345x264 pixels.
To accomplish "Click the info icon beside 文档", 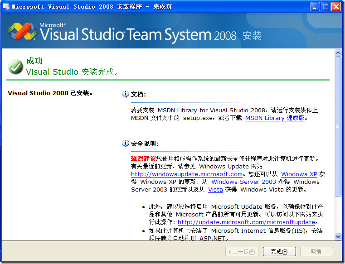I will pyautogui.click(x=126, y=94).
